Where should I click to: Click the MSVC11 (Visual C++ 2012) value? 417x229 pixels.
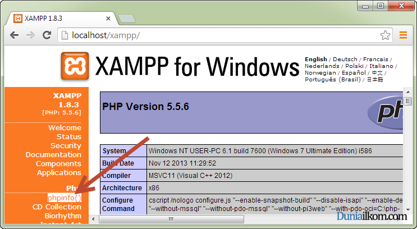click(190, 176)
